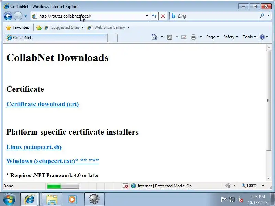The height and width of the screenshot is (206, 275).
Task: Click the Print icon
Action: (194, 37)
